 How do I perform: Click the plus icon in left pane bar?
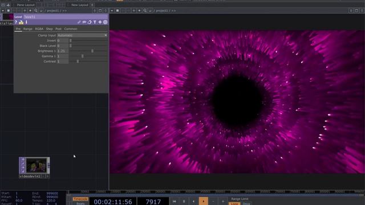25,10
